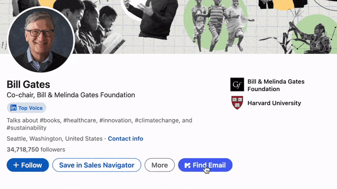Click the envelope icon on Find Email
The image size is (337, 189).
tap(187, 165)
